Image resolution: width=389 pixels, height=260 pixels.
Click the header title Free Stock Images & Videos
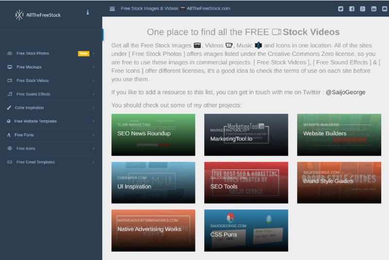tap(150, 8)
